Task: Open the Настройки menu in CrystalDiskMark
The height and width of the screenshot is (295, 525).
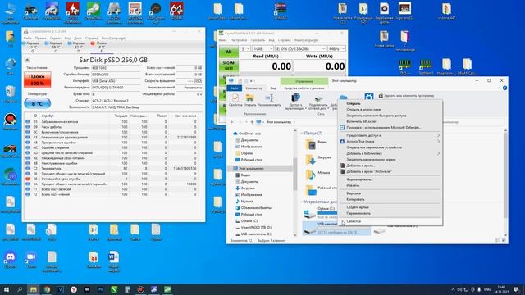Action: (x=239, y=40)
